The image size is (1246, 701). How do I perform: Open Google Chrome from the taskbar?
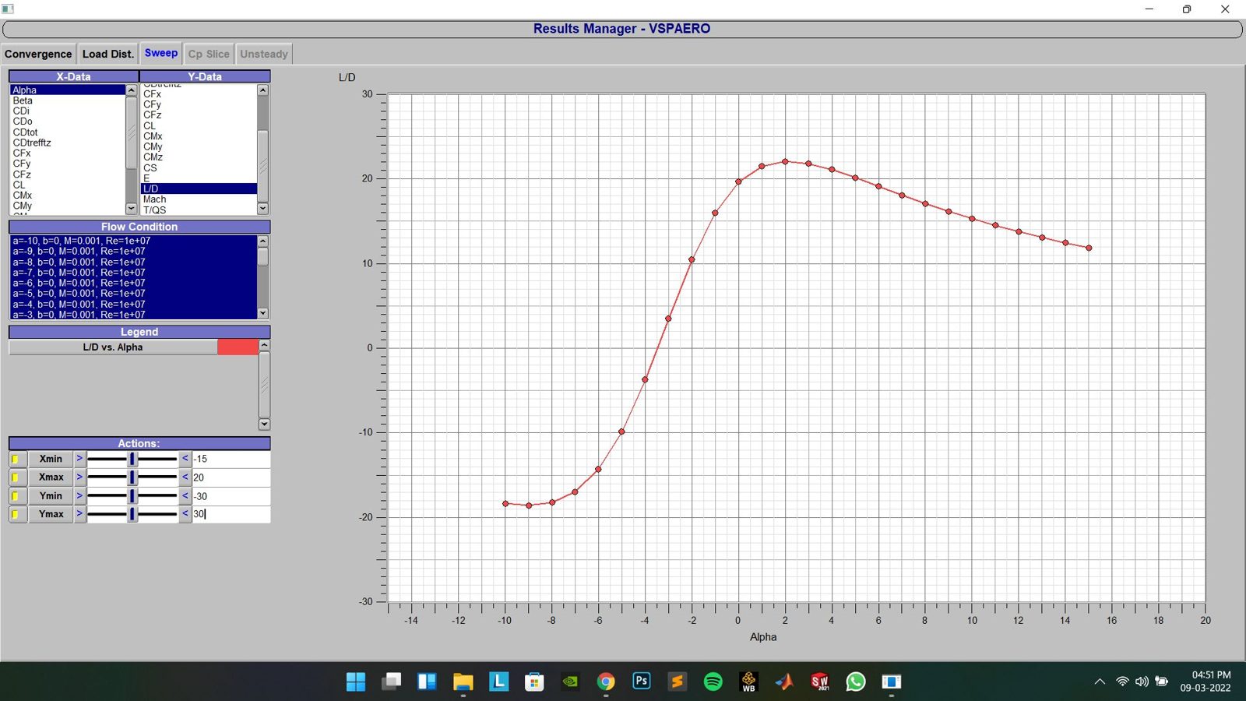tap(606, 682)
